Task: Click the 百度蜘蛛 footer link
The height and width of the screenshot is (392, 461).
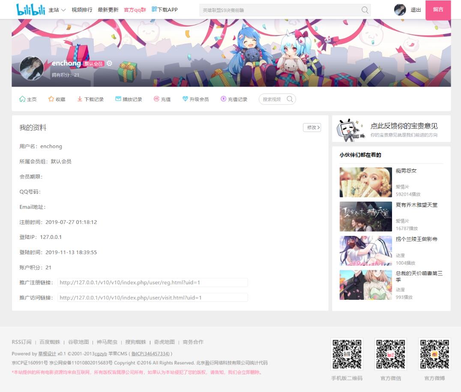Action: (50, 342)
